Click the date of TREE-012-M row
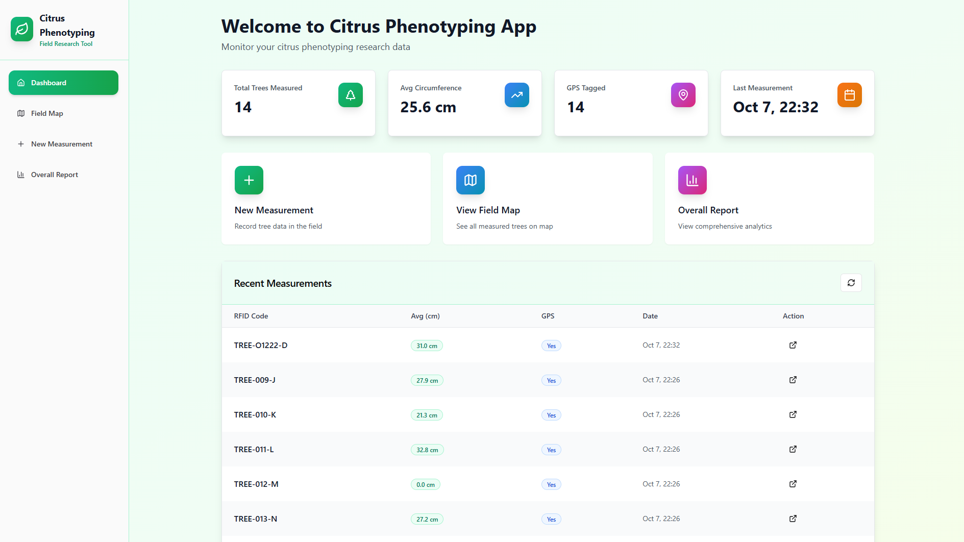Viewport: 964px width, 542px height. click(x=661, y=484)
